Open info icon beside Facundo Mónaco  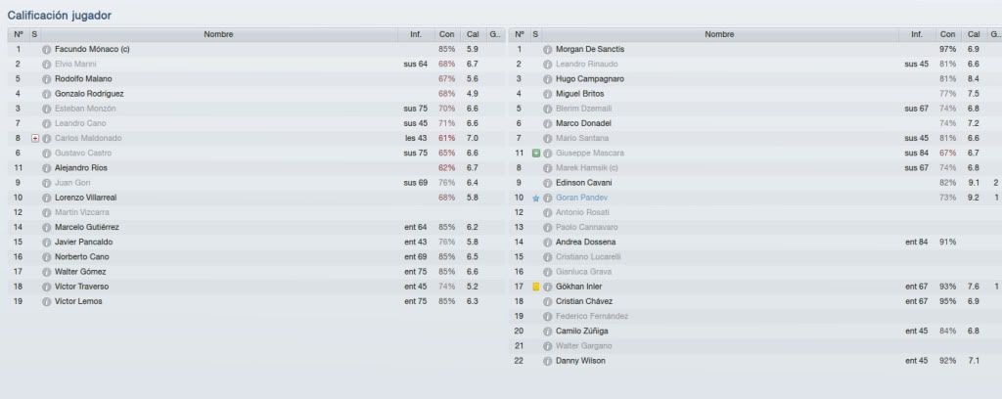click(x=46, y=49)
